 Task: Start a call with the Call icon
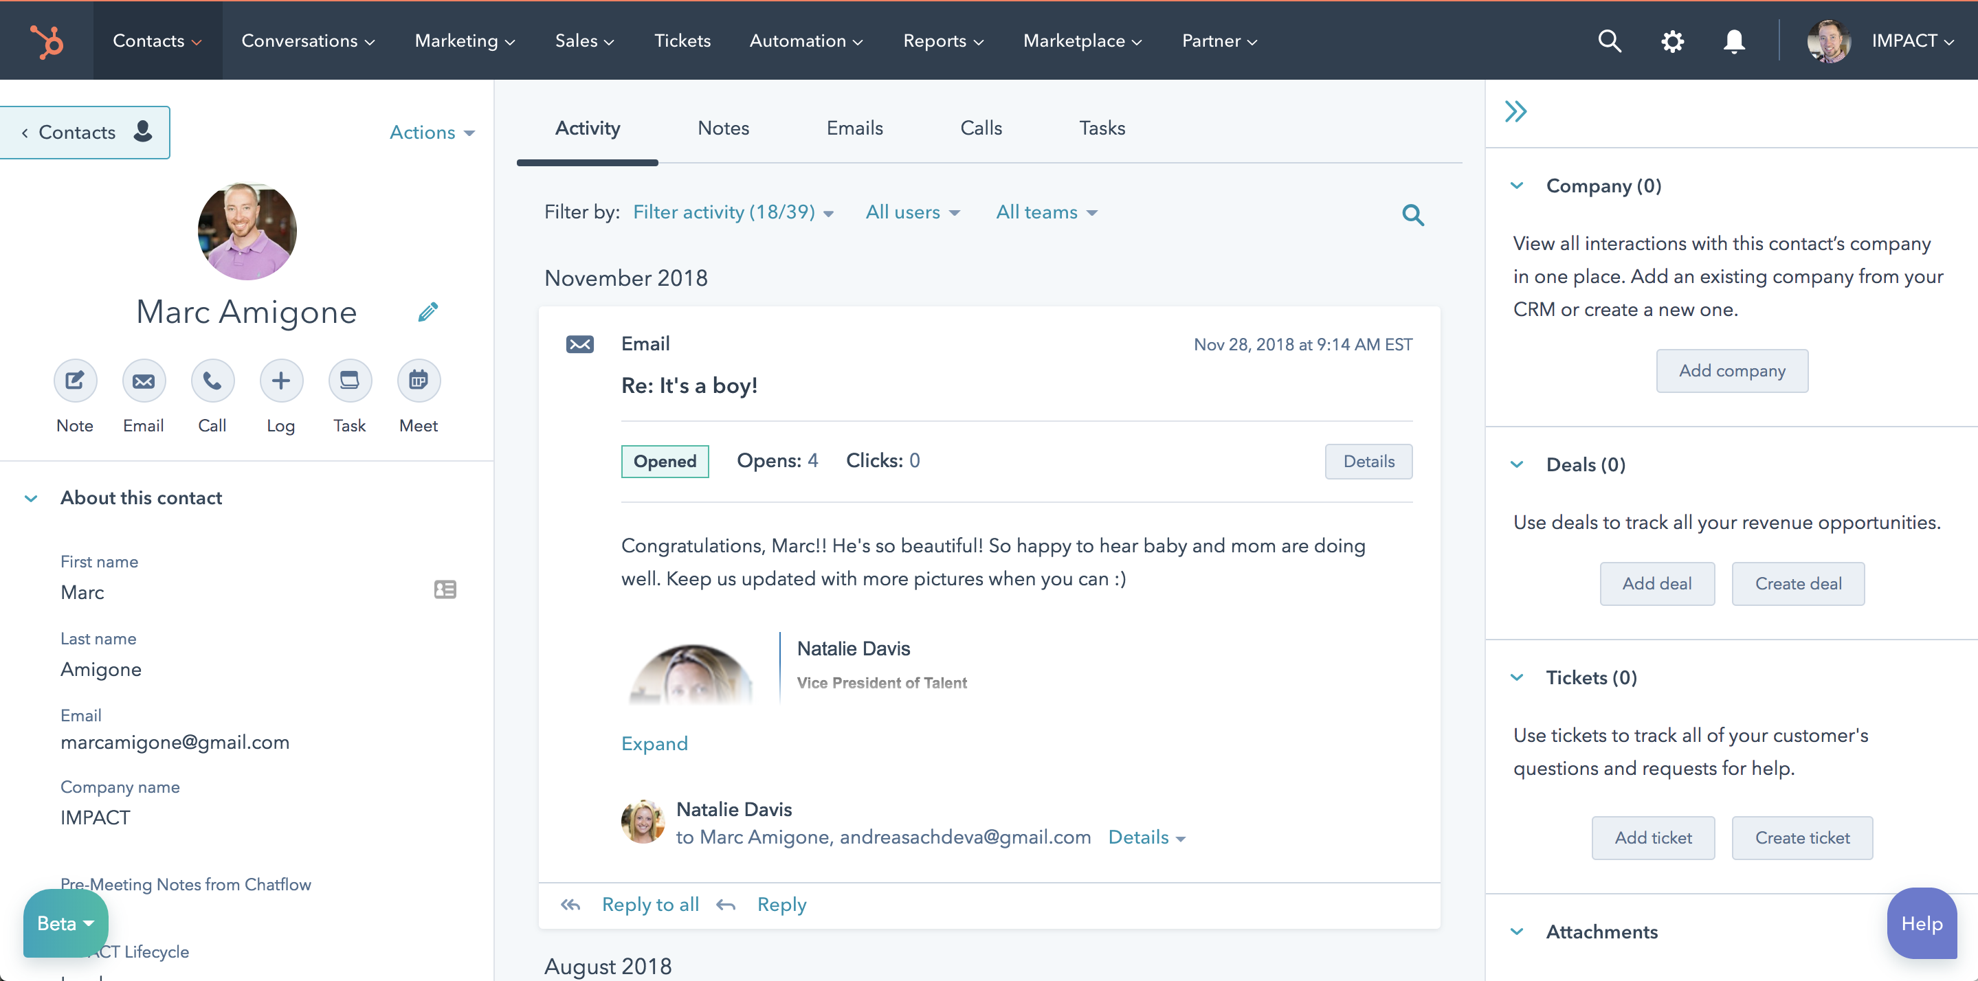pos(212,380)
